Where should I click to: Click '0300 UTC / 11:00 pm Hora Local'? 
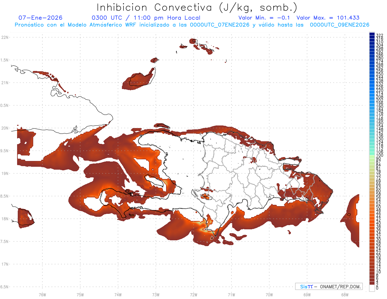coord(146,18)
